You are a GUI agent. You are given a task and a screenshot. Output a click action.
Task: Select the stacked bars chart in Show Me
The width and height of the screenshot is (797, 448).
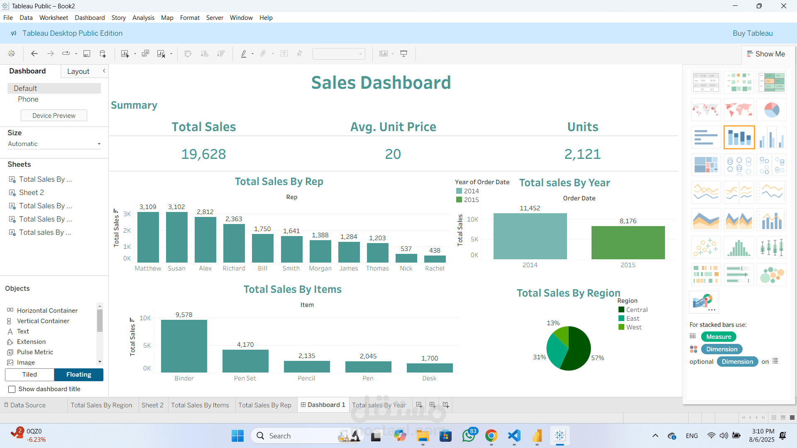click(739, 137)
